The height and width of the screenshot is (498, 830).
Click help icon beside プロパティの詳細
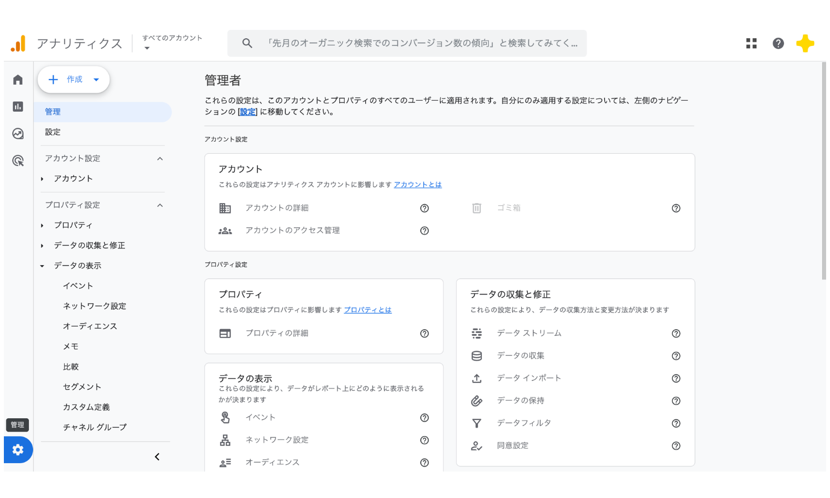424,333
